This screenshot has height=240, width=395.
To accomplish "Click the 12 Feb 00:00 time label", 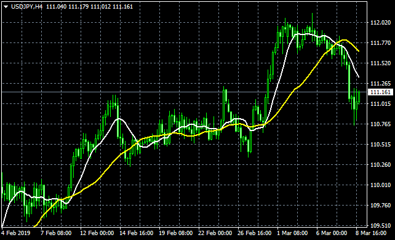I will pos(97,233).
